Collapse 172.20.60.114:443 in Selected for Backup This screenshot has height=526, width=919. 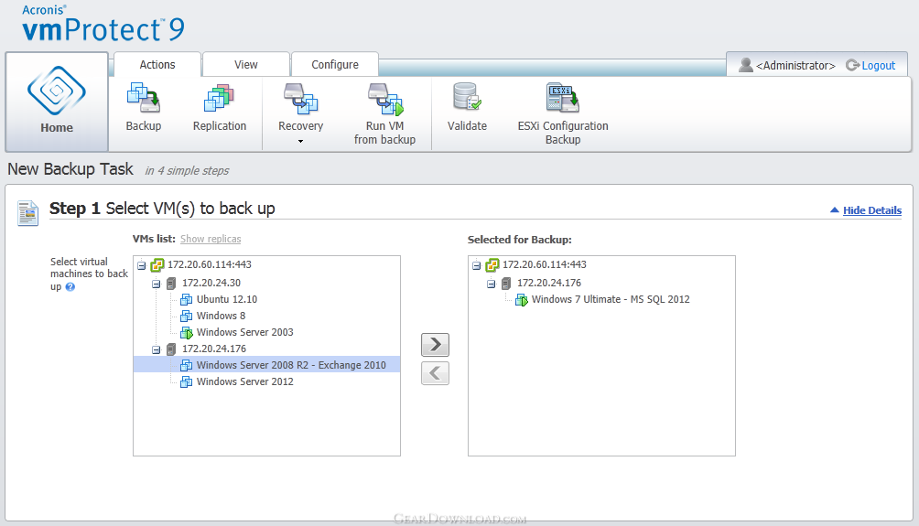(x=477, y=266)
